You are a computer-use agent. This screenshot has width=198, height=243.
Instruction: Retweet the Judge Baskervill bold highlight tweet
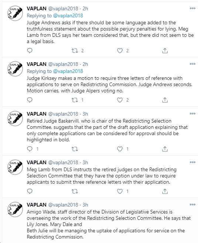click(75, 149)
